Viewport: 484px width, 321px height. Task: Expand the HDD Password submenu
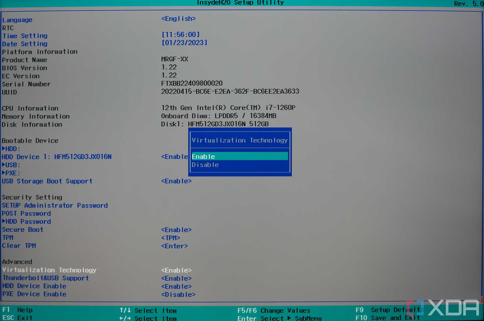[x=26, y=221]
